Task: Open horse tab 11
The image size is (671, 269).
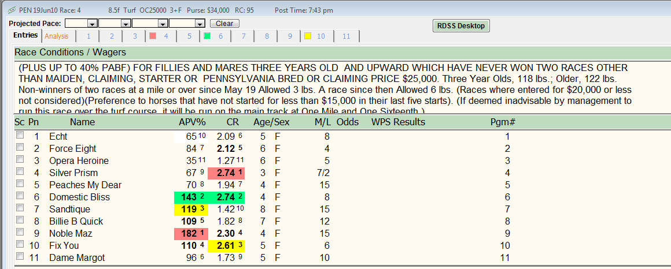Action: pos(346,36)
